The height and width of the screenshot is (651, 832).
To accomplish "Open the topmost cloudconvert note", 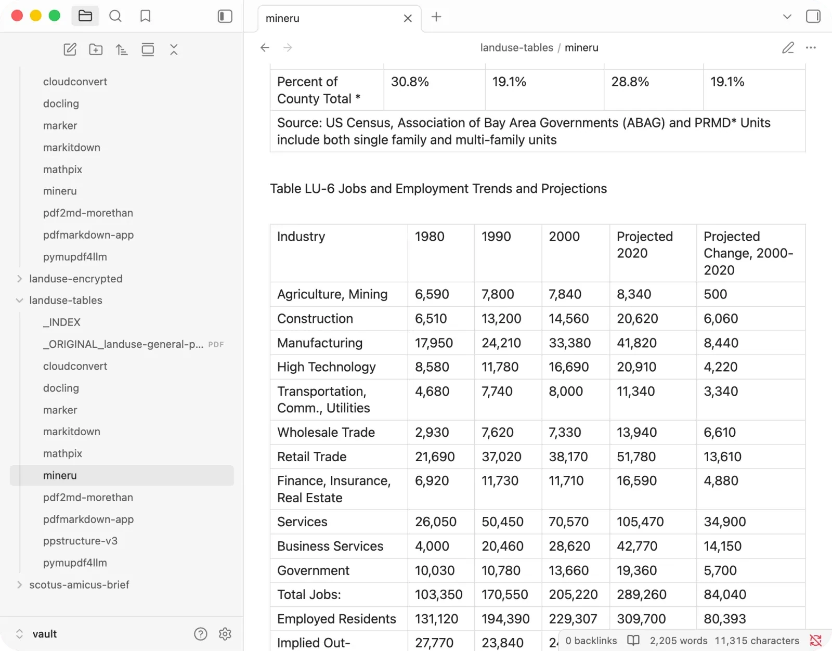I will (75, 82).
